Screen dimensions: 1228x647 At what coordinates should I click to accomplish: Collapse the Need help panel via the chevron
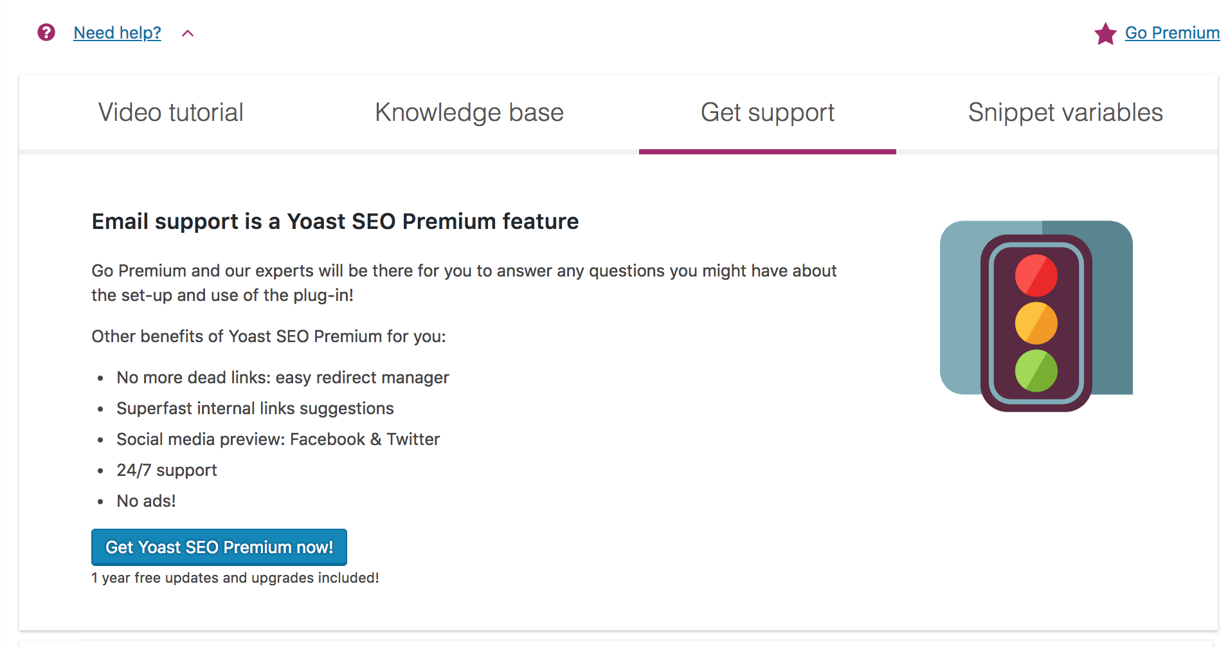pos(187,33)
